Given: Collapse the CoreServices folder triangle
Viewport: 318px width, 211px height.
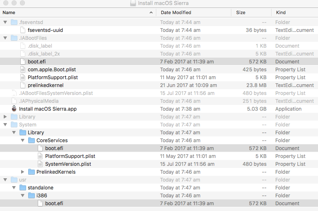Looking at the screenshot, I should point(23,141).
